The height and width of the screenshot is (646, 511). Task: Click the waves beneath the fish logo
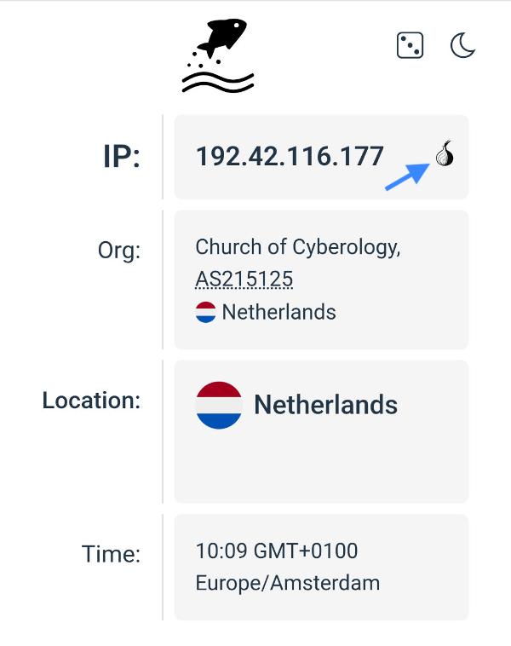(218, 82)
